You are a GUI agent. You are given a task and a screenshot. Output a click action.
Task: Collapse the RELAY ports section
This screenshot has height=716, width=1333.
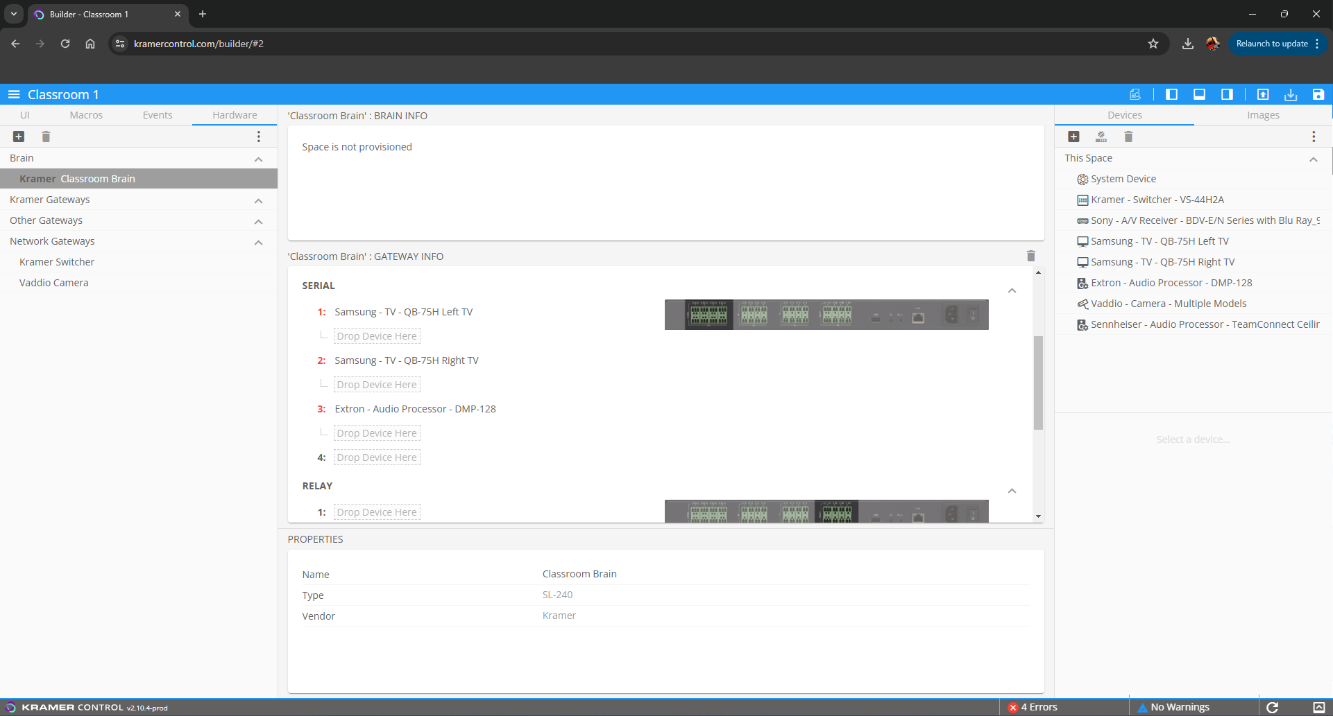click(x=1012, y=491)
